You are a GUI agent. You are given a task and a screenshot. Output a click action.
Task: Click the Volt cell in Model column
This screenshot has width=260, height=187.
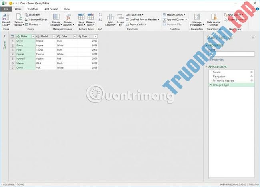46,68
